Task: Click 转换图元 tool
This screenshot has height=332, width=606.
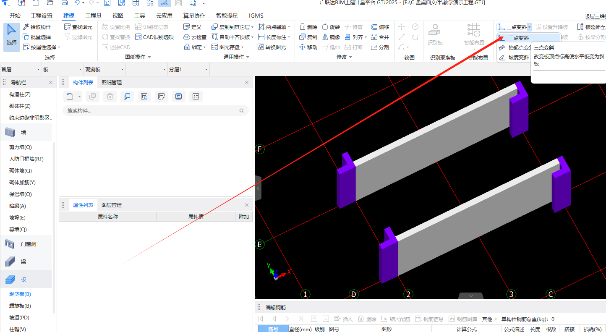Action: 272,47
